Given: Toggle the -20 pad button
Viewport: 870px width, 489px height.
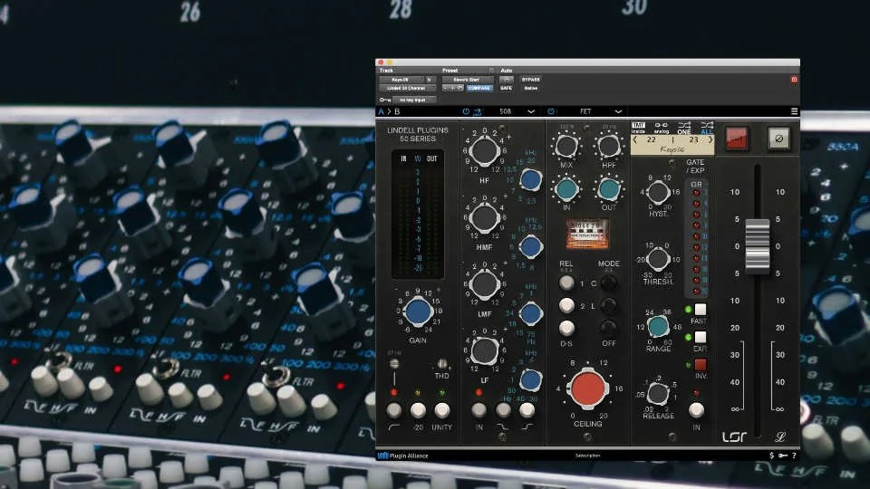Looking at the screenshot, I should click(x=418, y=410).
